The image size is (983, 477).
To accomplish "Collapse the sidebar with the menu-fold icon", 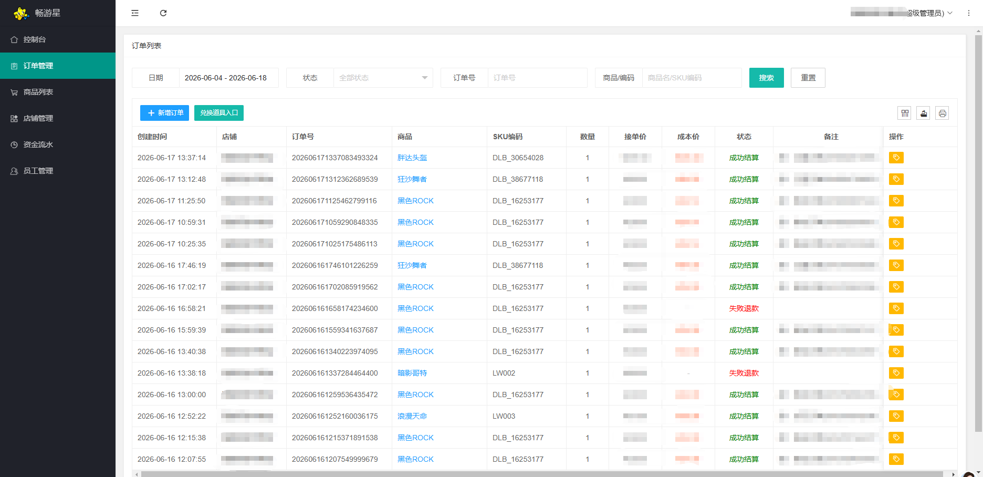I will 135,13.
